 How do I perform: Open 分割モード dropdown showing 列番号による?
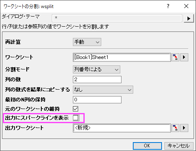click(x=96, y=69)
